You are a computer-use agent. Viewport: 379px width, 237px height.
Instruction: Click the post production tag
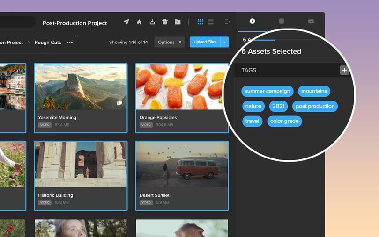[x=315, y=106]
